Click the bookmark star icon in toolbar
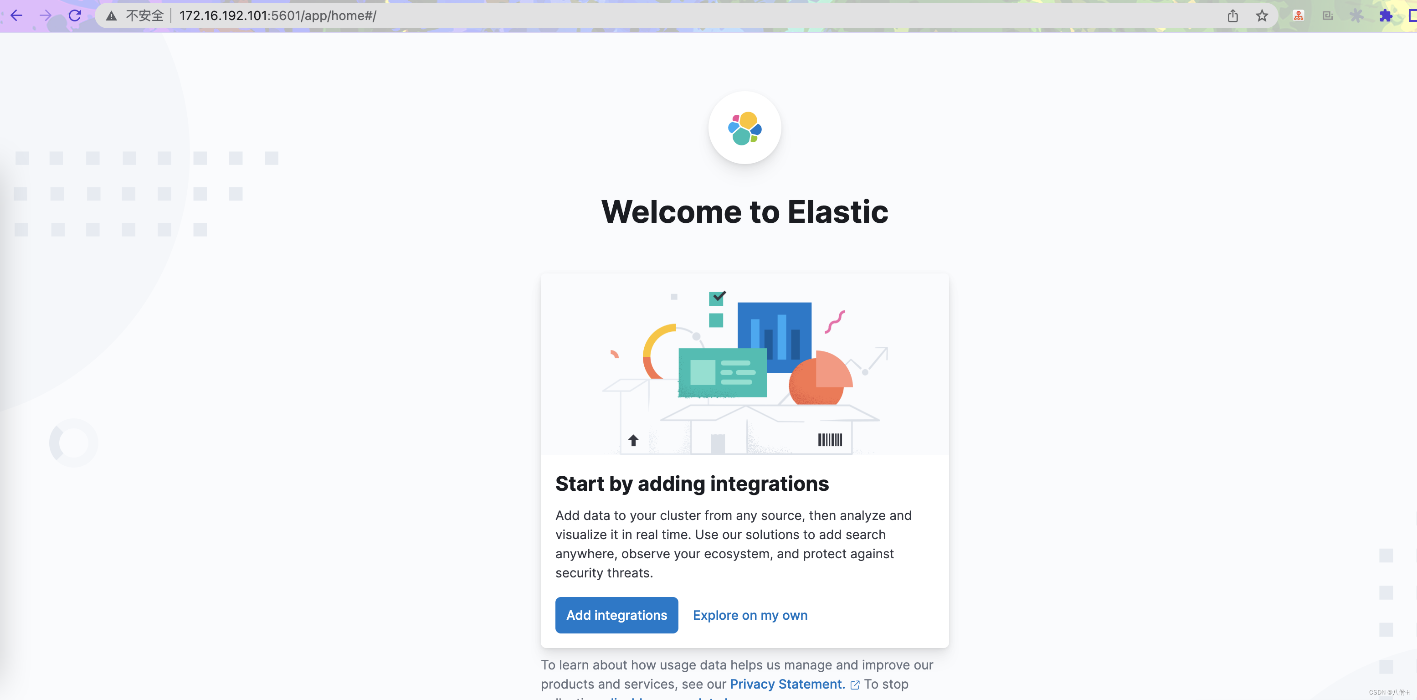This screenshot has width=1417, height=700. pos(1263,15)
